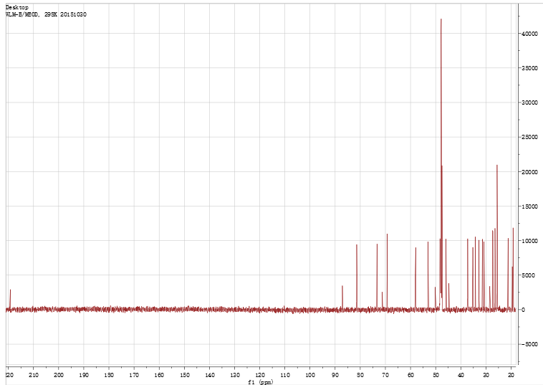Click the positive 5000 intensity label
This screenshot has height=385, width=543.
click(530, 275)
